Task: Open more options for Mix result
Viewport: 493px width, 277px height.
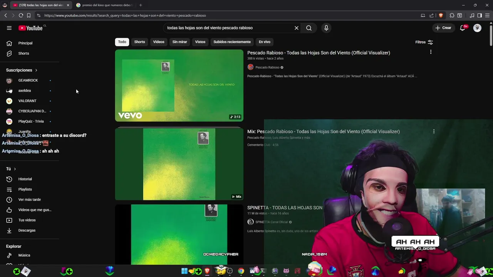Action: tap(434, 132)
